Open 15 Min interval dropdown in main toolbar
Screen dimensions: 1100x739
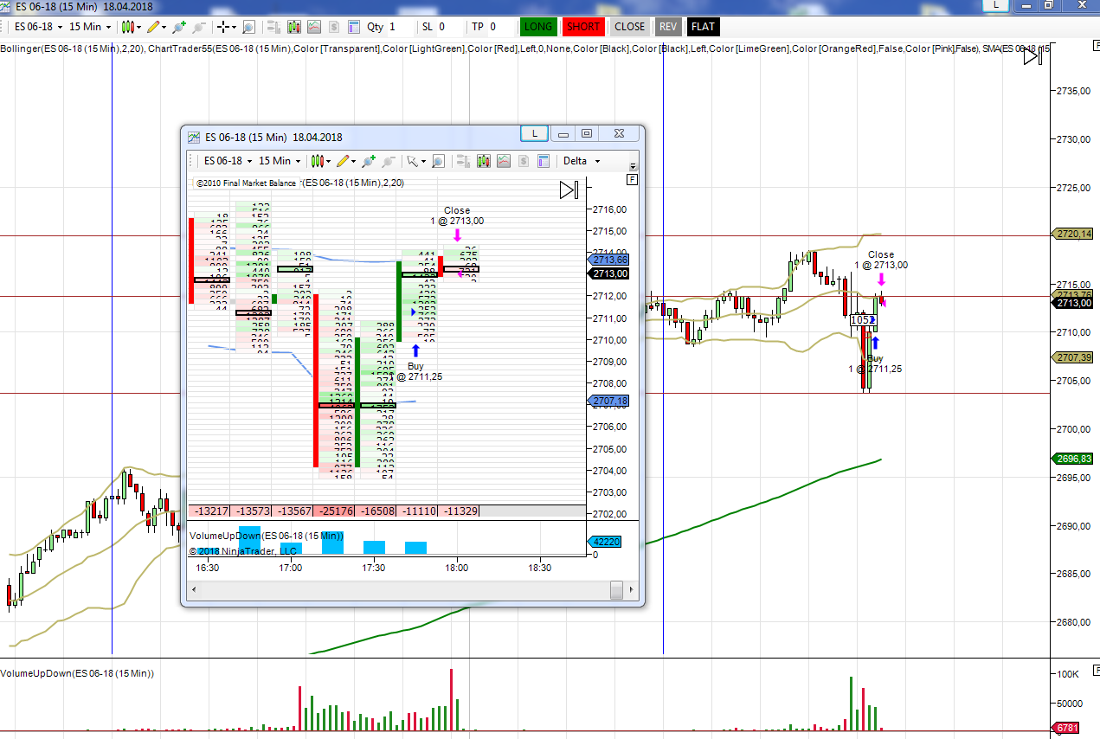tap(89, 27)
